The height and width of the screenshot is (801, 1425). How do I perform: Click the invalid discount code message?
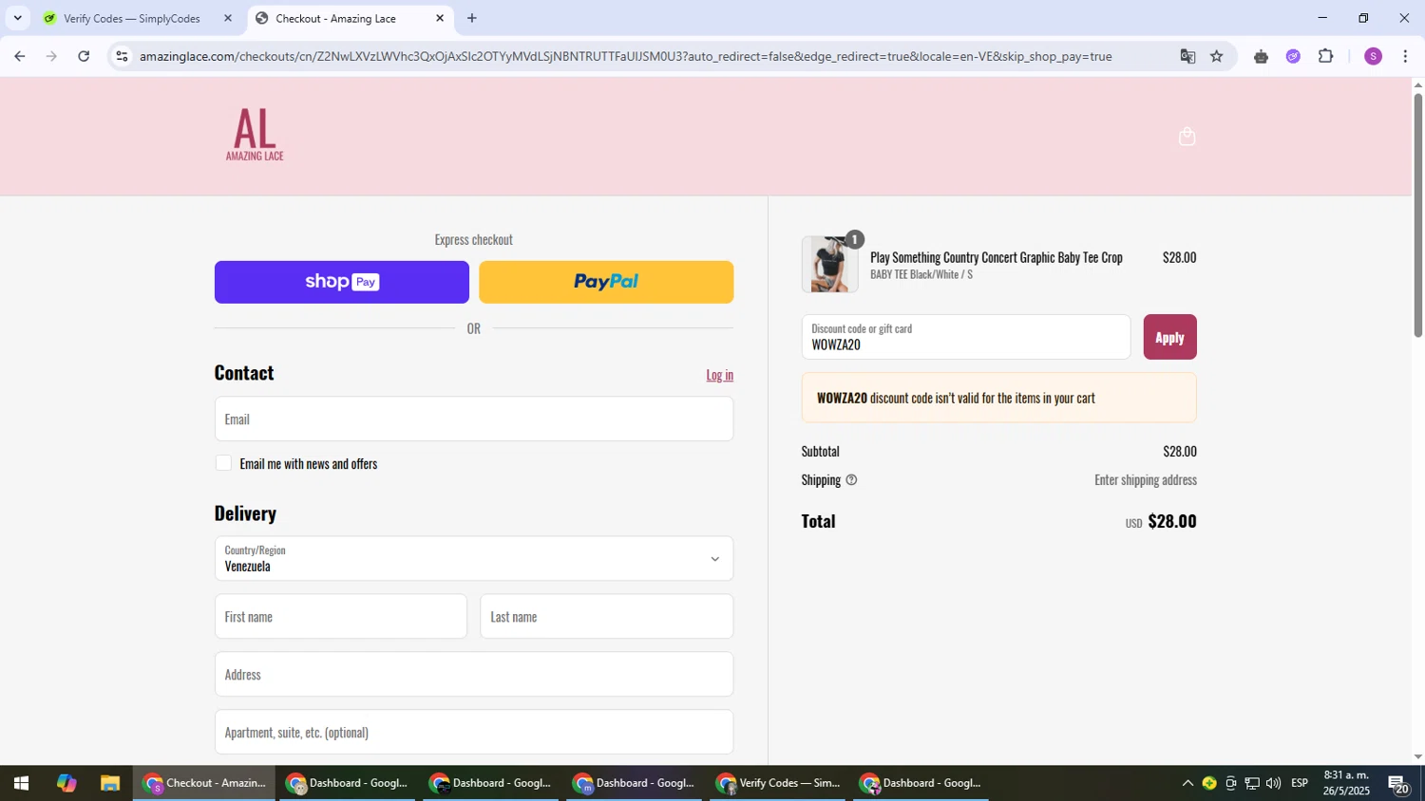[x=998, y=398]
